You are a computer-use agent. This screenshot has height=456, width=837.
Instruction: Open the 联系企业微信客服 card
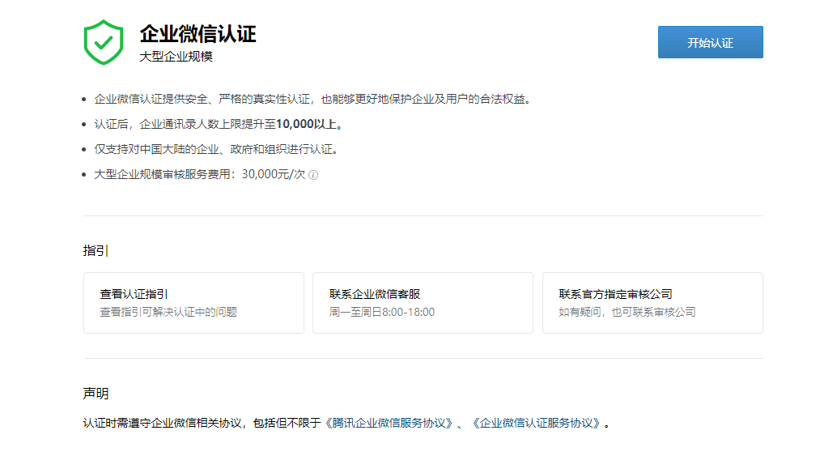click(423, 303)
